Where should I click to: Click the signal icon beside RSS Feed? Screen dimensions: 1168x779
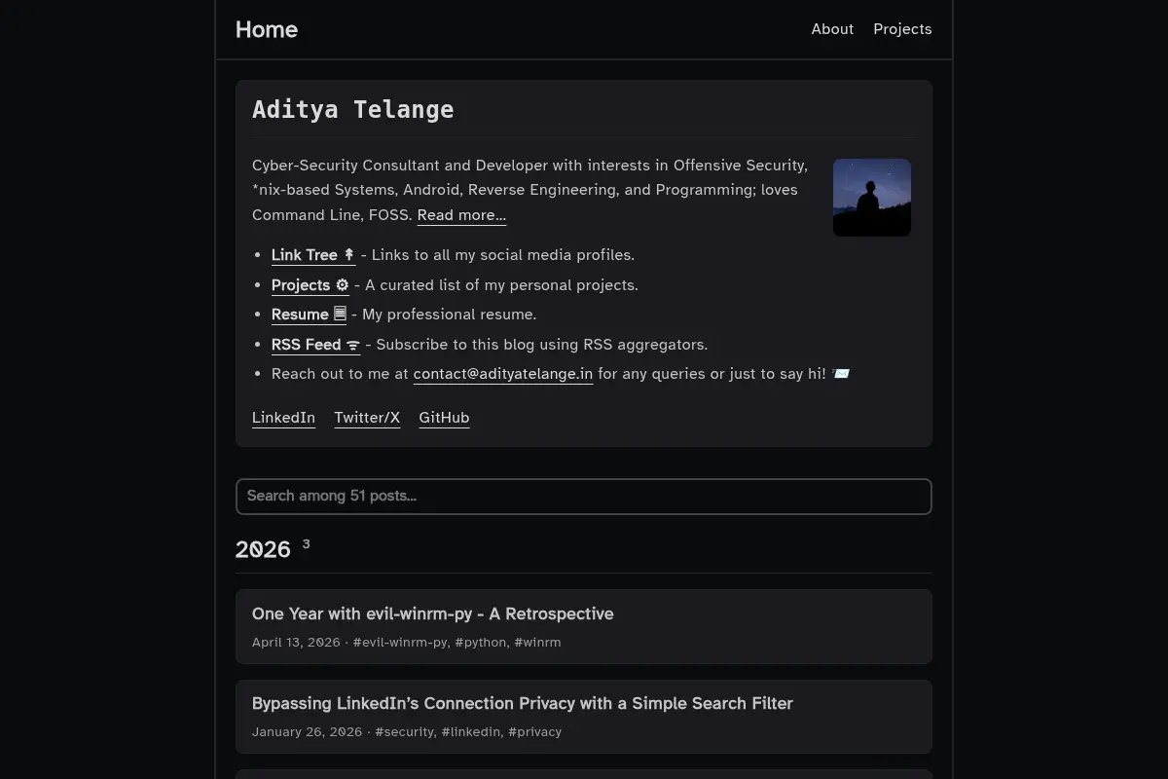pyautogui.click(x=352, y=345)
